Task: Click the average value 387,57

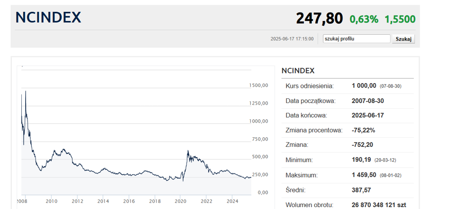Action: (361, 190)
